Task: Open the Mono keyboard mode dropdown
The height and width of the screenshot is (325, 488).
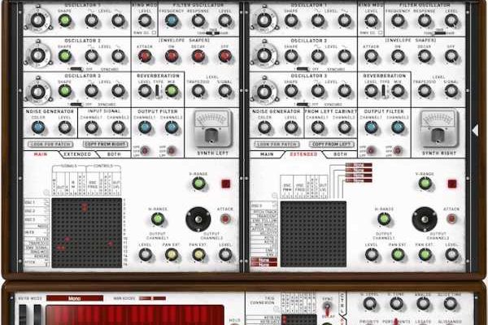Action: coord(73,298)
